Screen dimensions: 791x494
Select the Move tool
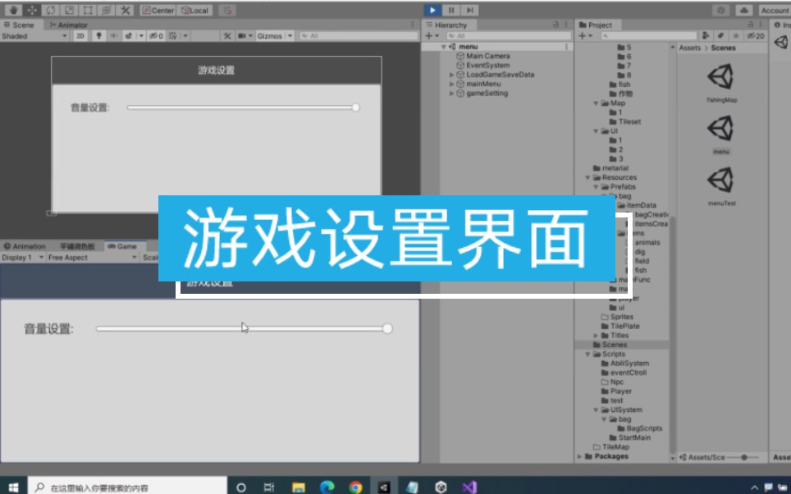[x=32, y=10]
